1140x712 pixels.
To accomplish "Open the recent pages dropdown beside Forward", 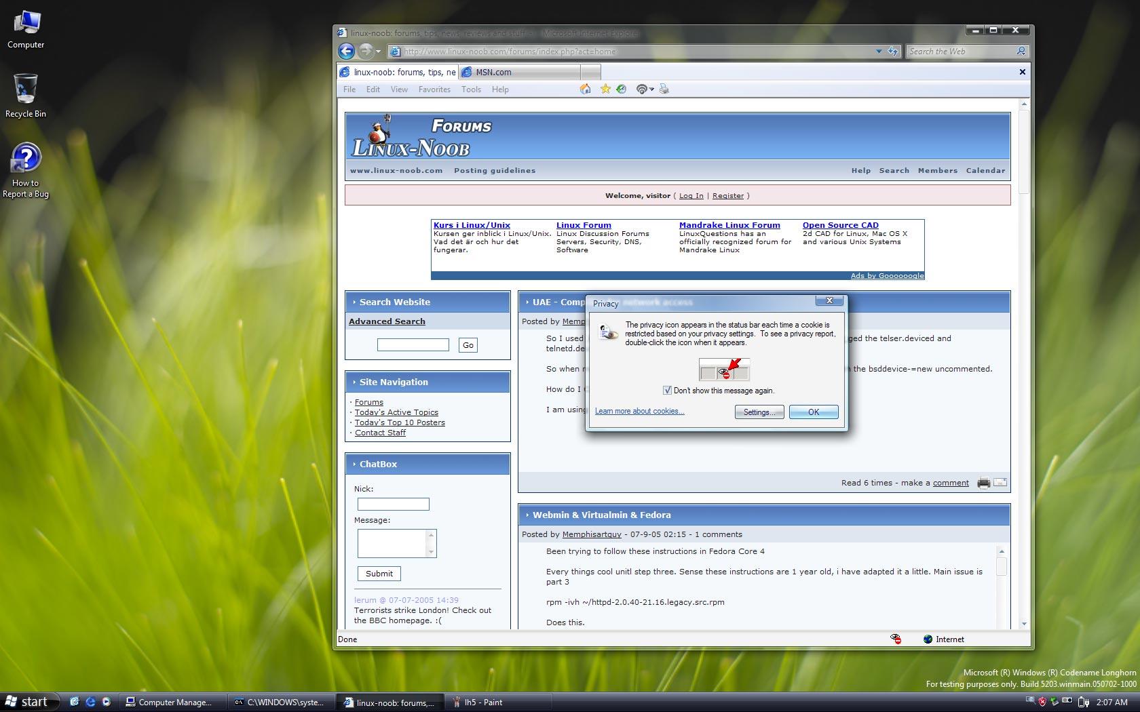I will click(379, 52).
